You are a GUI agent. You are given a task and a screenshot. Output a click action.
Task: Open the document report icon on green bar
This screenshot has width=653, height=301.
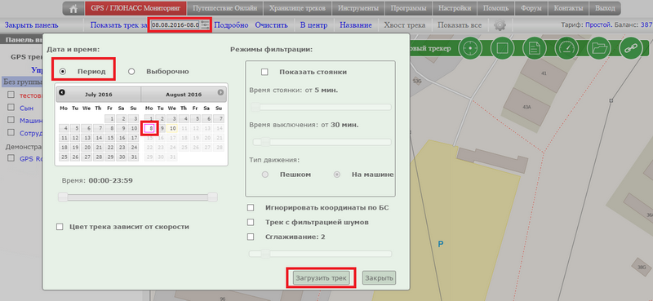[535, 48]
